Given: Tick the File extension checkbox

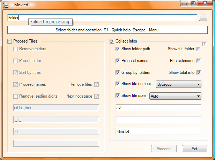Looking at the screenshot, I should [199, 61].
